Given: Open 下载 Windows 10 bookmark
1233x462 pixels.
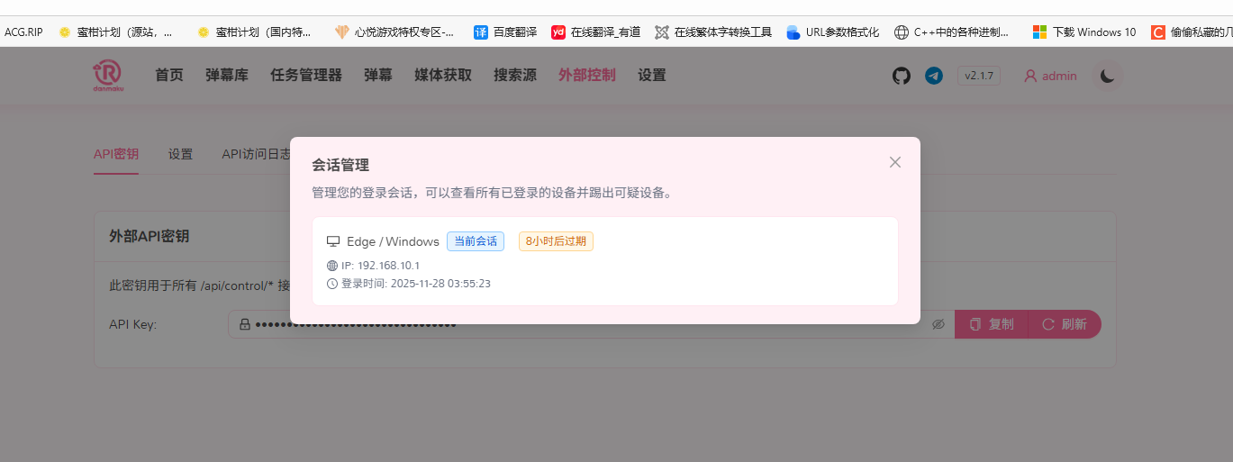Looking at the screenshot, I should coord(1084,32).
